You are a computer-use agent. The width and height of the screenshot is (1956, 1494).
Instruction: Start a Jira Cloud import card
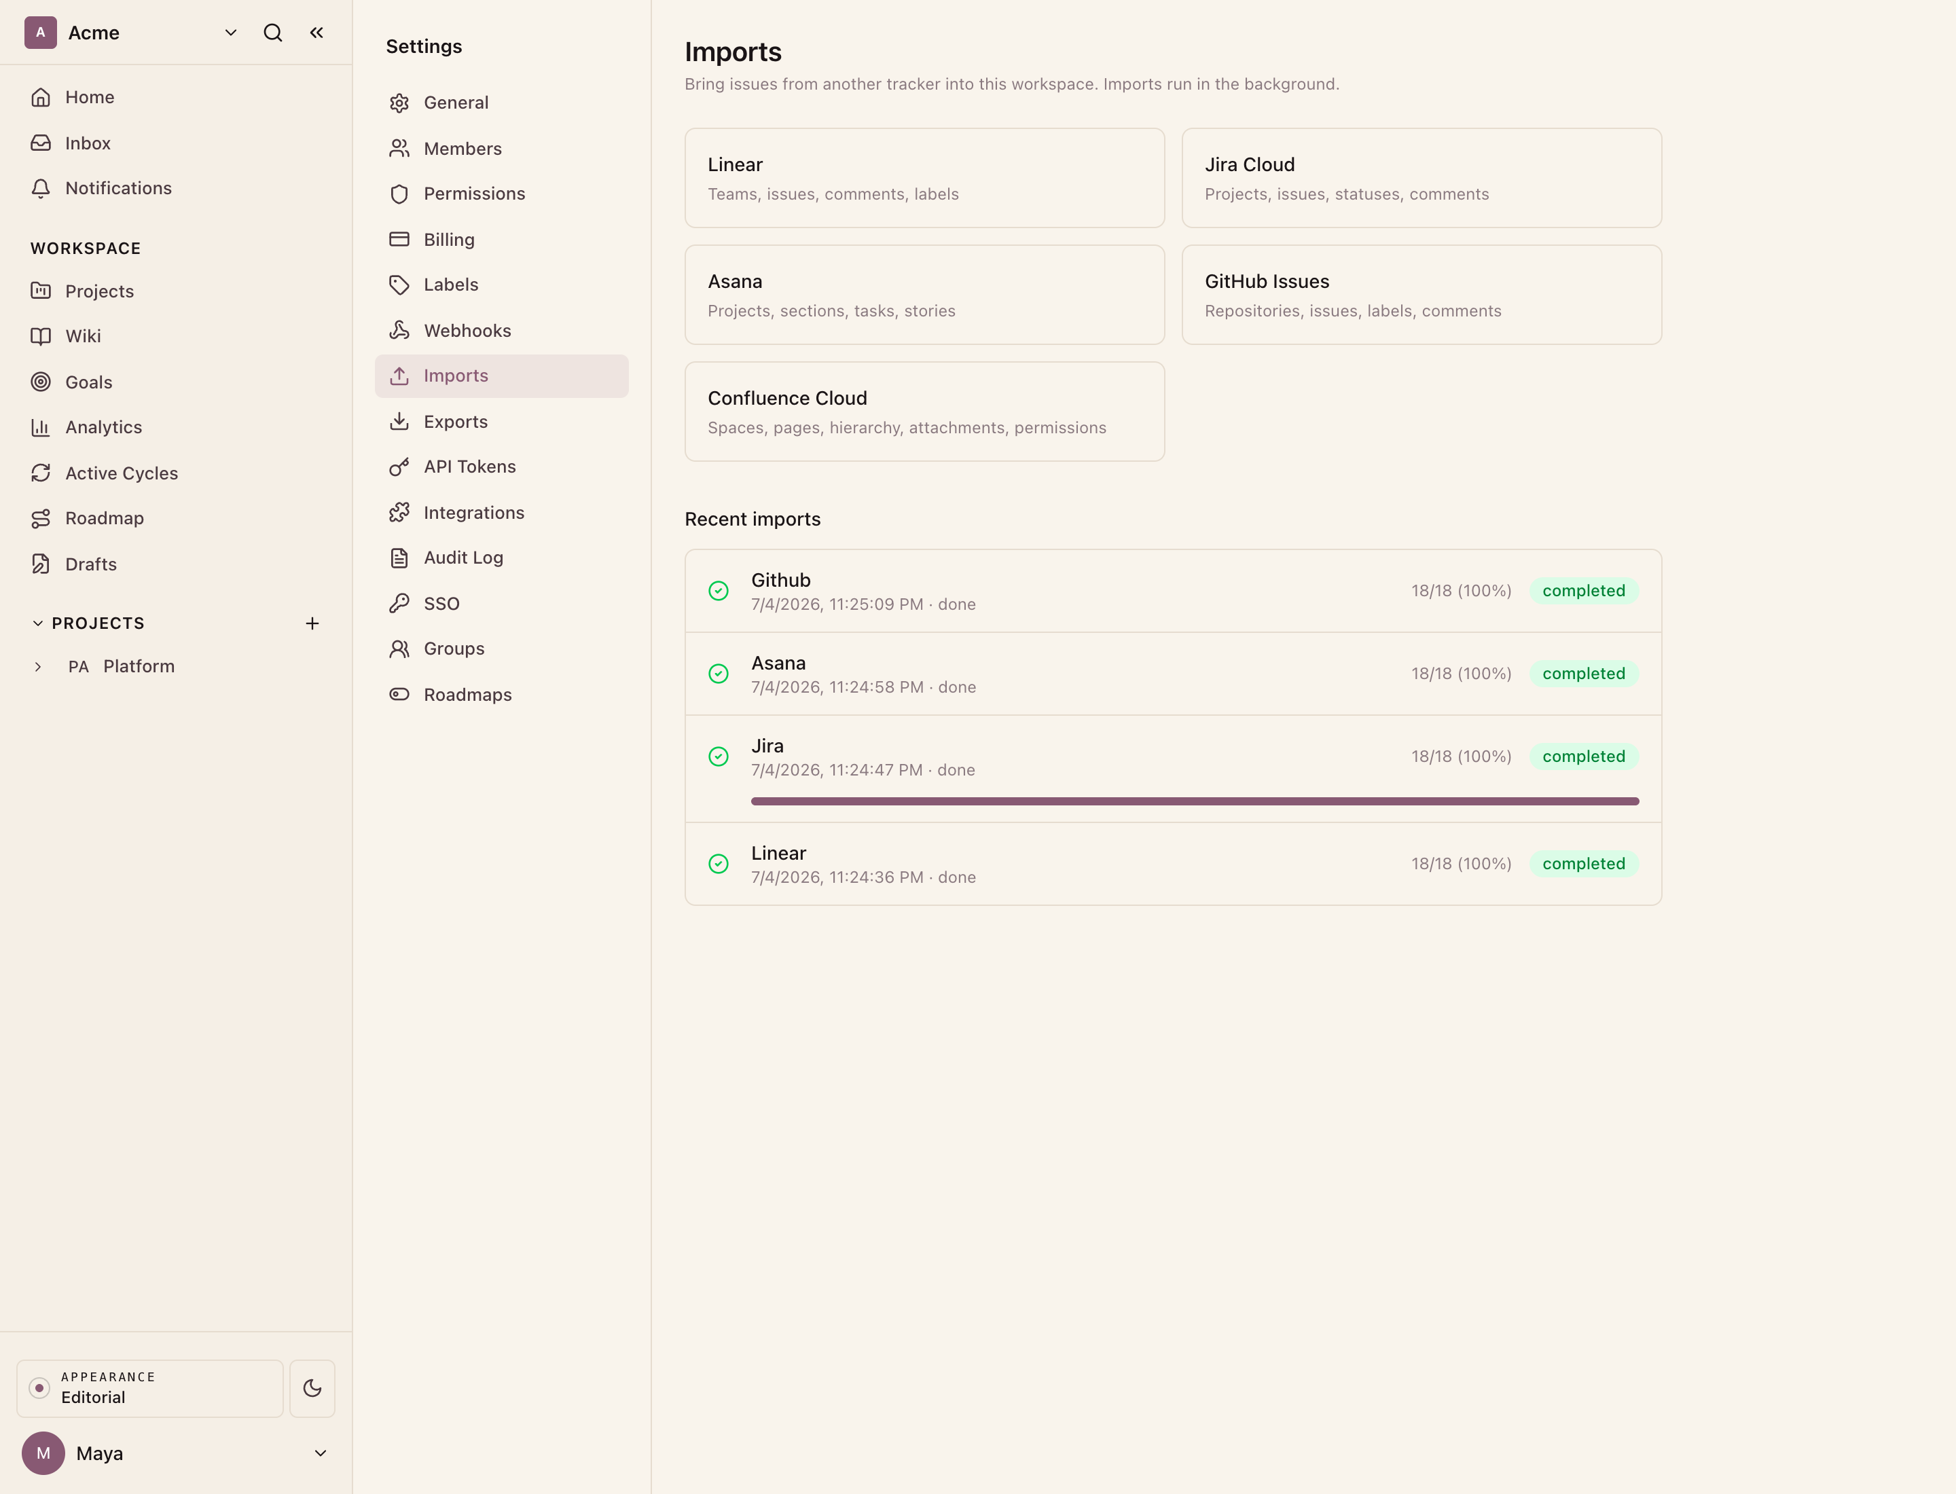click(1421, 178)
